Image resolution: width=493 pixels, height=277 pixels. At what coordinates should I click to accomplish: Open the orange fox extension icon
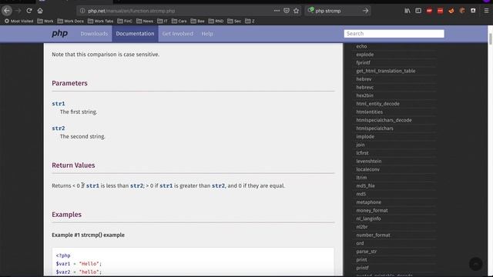(x=451, y=11)
